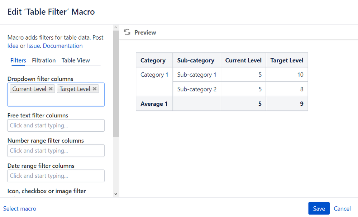This screenshot has height=217, width=358.
Task: Open the Table View tab
Action: [76, 60]
